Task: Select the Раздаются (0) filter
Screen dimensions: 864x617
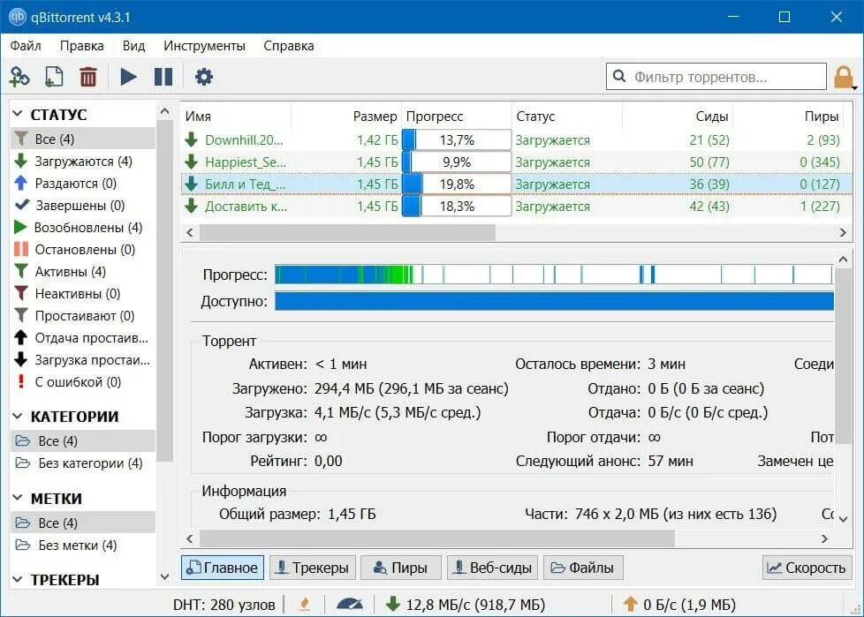Action: point(83,184)
